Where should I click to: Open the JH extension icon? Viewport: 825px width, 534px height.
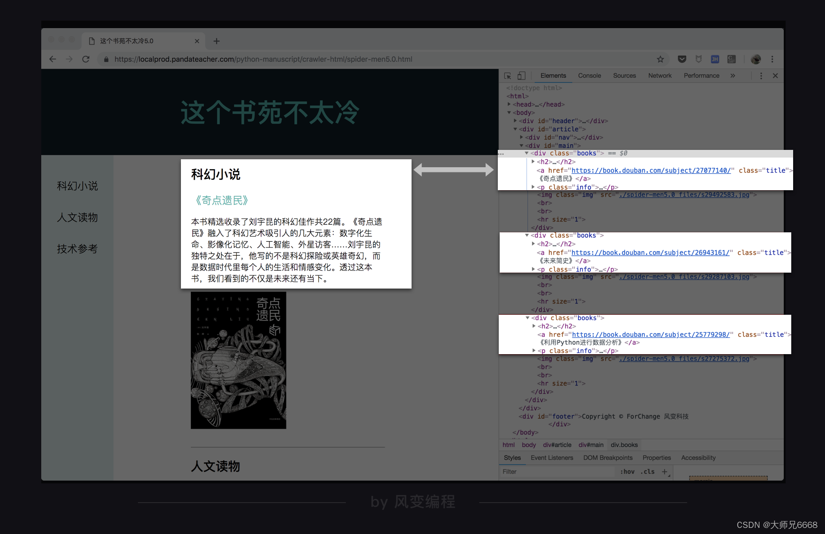(x=715, y=59)
